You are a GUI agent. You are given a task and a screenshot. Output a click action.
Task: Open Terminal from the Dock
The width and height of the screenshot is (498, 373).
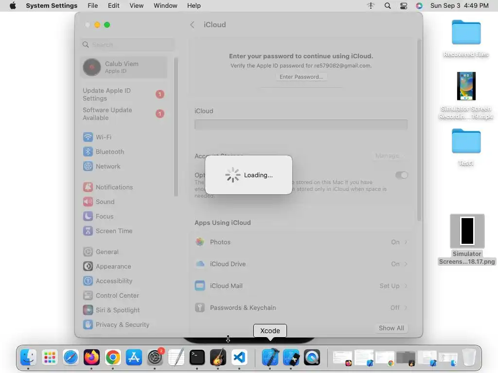tap(197, 357)
